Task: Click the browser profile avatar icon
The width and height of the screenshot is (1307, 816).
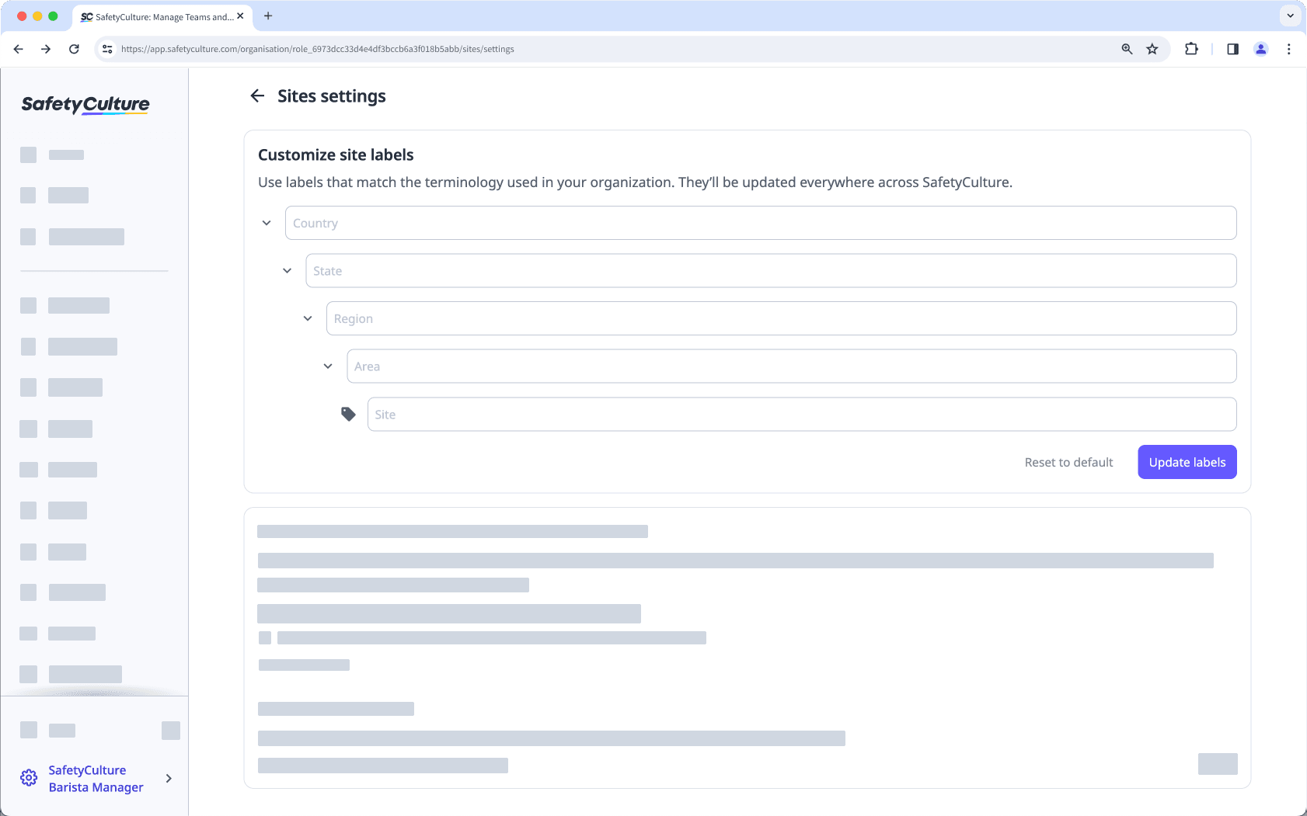Action: click(1261, 48)
